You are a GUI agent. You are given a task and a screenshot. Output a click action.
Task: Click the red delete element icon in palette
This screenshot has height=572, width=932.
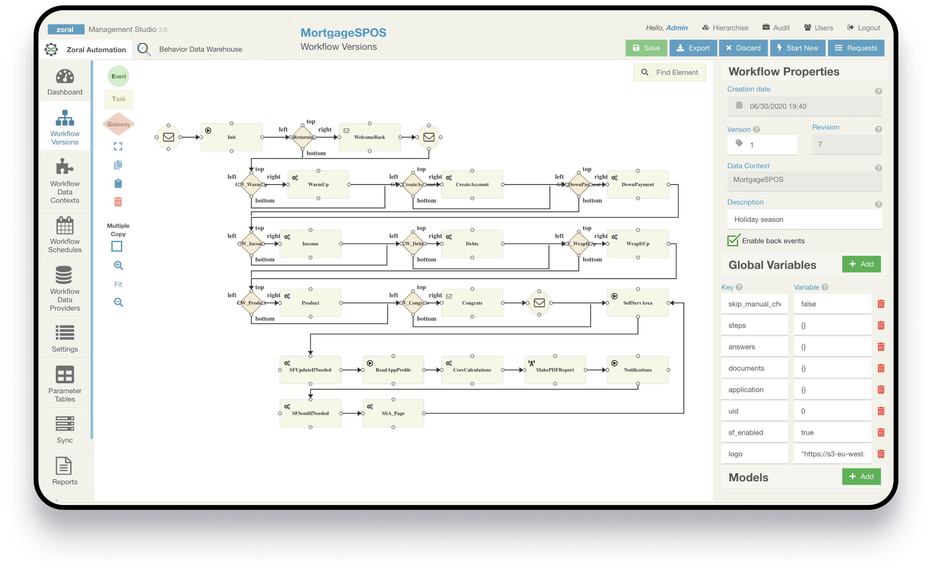click(x=118, y=202)
